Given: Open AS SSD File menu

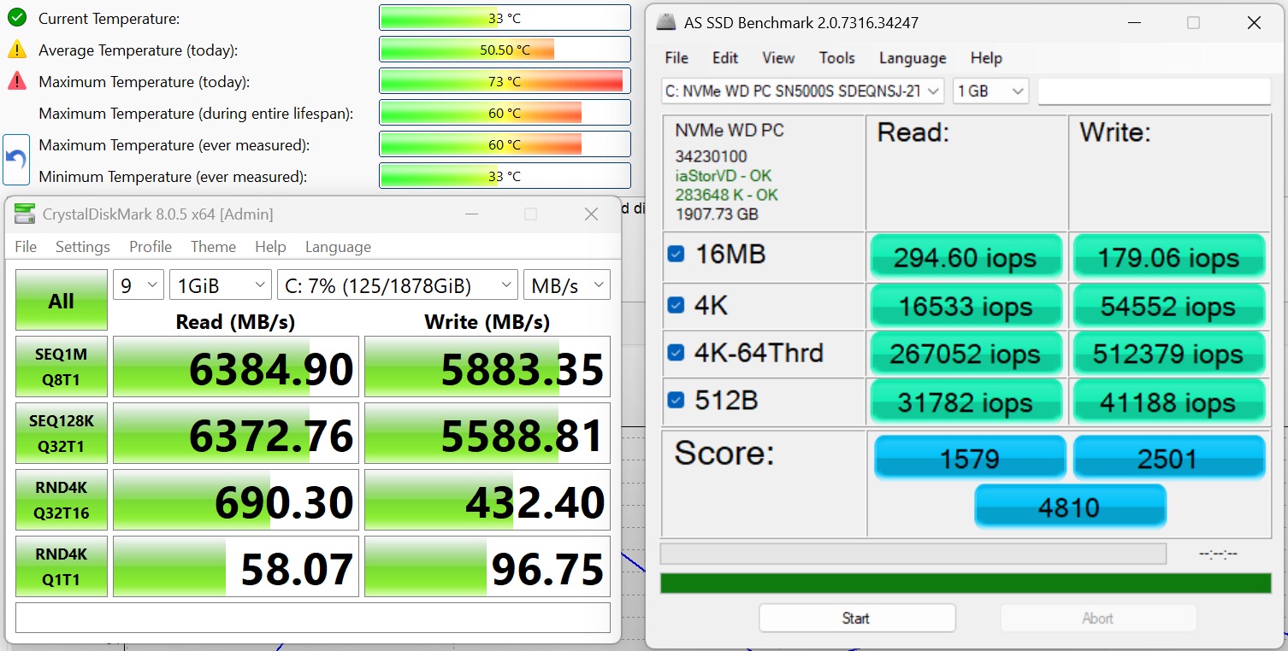Looking at the screenshot, I should [676, 58].
